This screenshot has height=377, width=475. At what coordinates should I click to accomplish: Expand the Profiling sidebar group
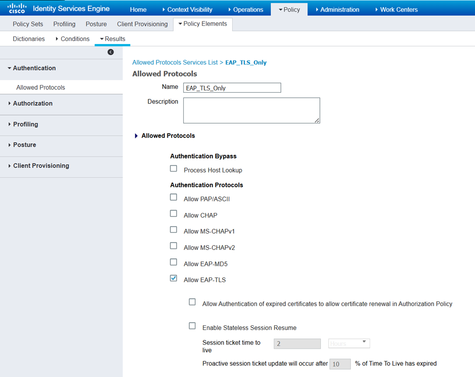[x=9, y=125]
